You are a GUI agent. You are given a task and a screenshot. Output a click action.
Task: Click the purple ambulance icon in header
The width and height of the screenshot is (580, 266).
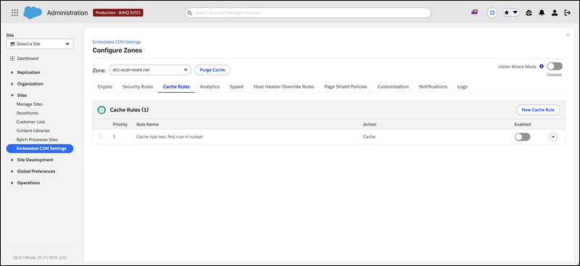(475, 12)
